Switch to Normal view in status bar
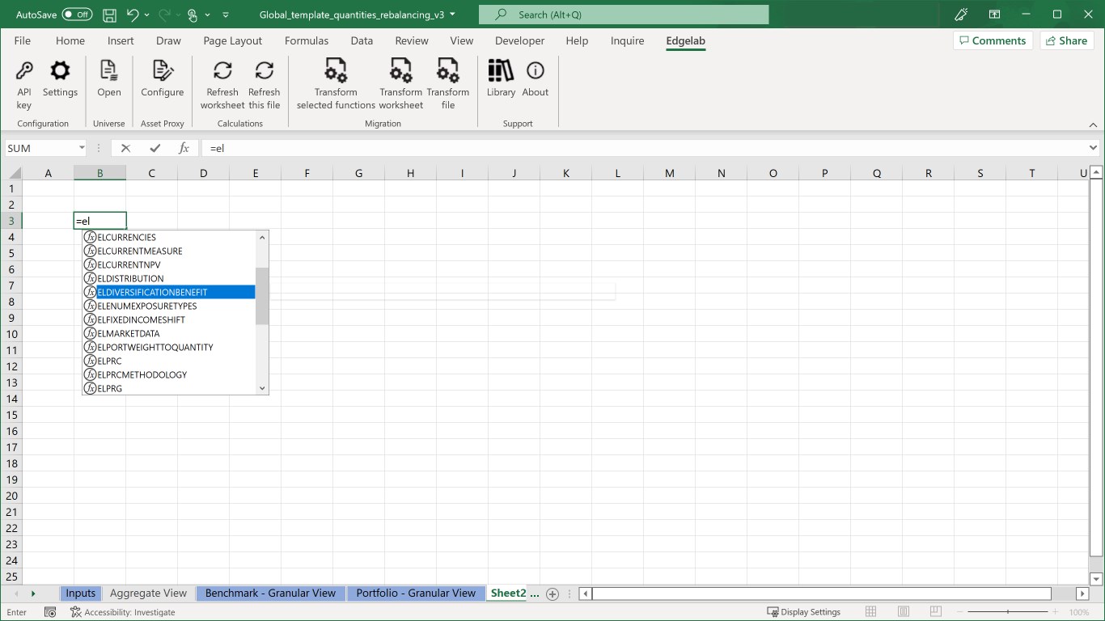 point(870,612)
